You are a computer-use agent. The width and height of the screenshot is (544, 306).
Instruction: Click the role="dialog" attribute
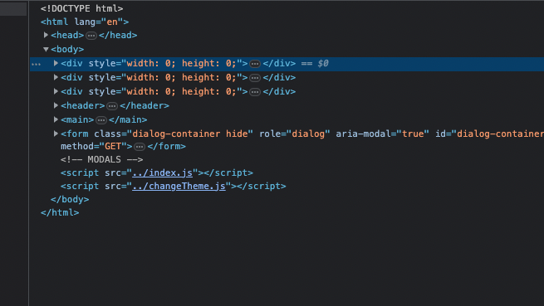tap(294, 134)
